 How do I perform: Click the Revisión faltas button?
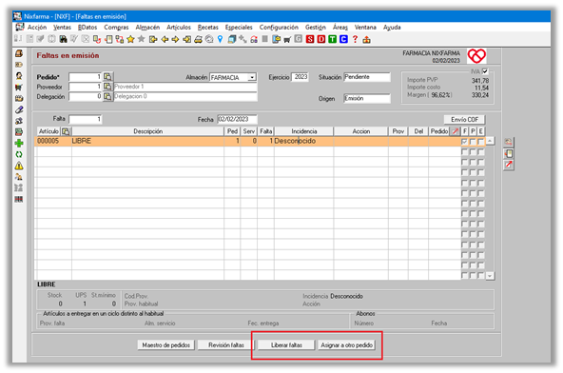[226, 345]
